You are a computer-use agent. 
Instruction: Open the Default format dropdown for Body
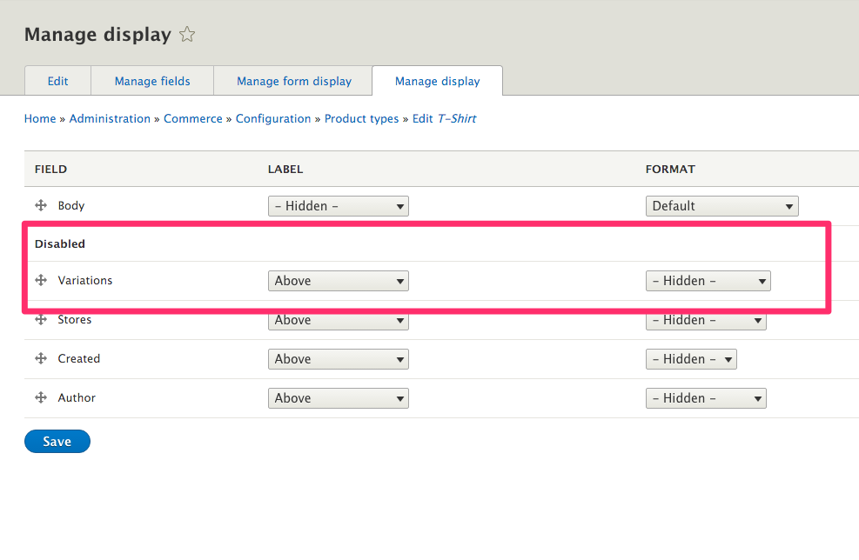(721, 205)
